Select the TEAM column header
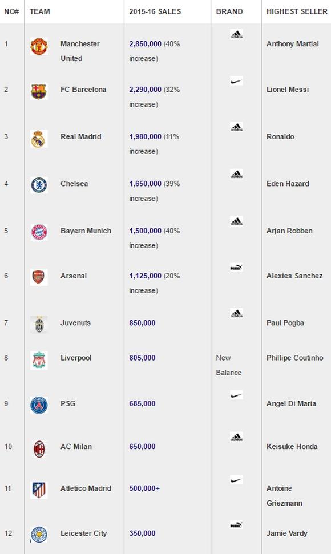331x554 pixels. pyautogui.click(x=39, y=11)
